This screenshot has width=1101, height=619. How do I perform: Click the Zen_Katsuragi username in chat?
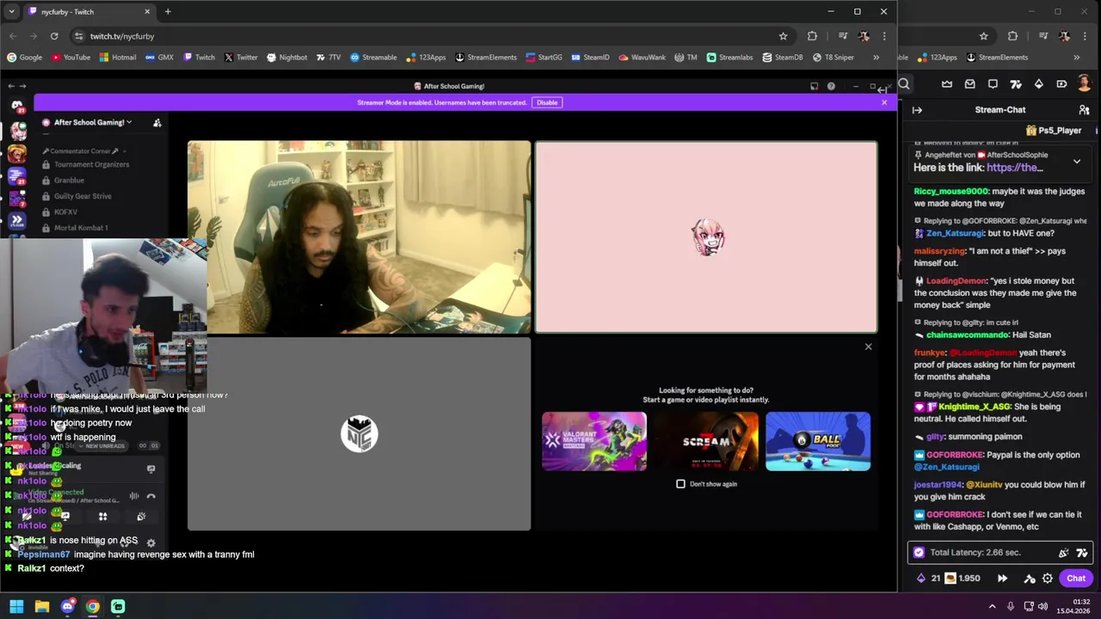click(955, 233)
